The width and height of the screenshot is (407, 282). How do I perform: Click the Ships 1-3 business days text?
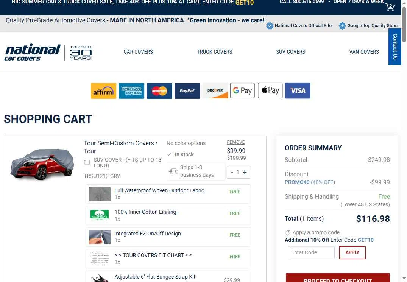[x=197, y=171]
